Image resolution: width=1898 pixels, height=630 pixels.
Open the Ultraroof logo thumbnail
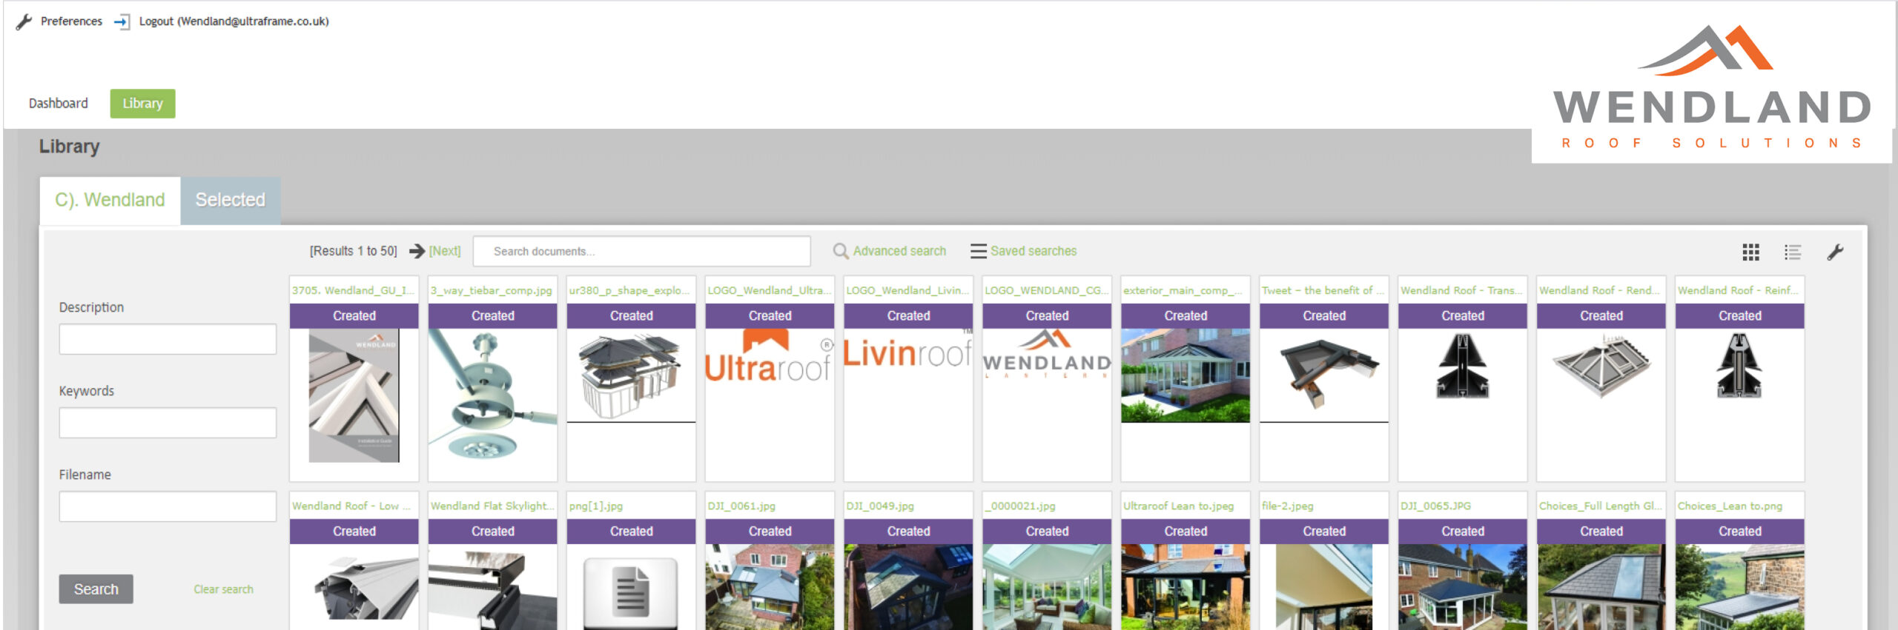tap(770, 357)
